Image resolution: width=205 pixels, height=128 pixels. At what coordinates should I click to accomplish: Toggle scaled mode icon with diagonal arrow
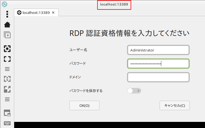coord(7,89)
